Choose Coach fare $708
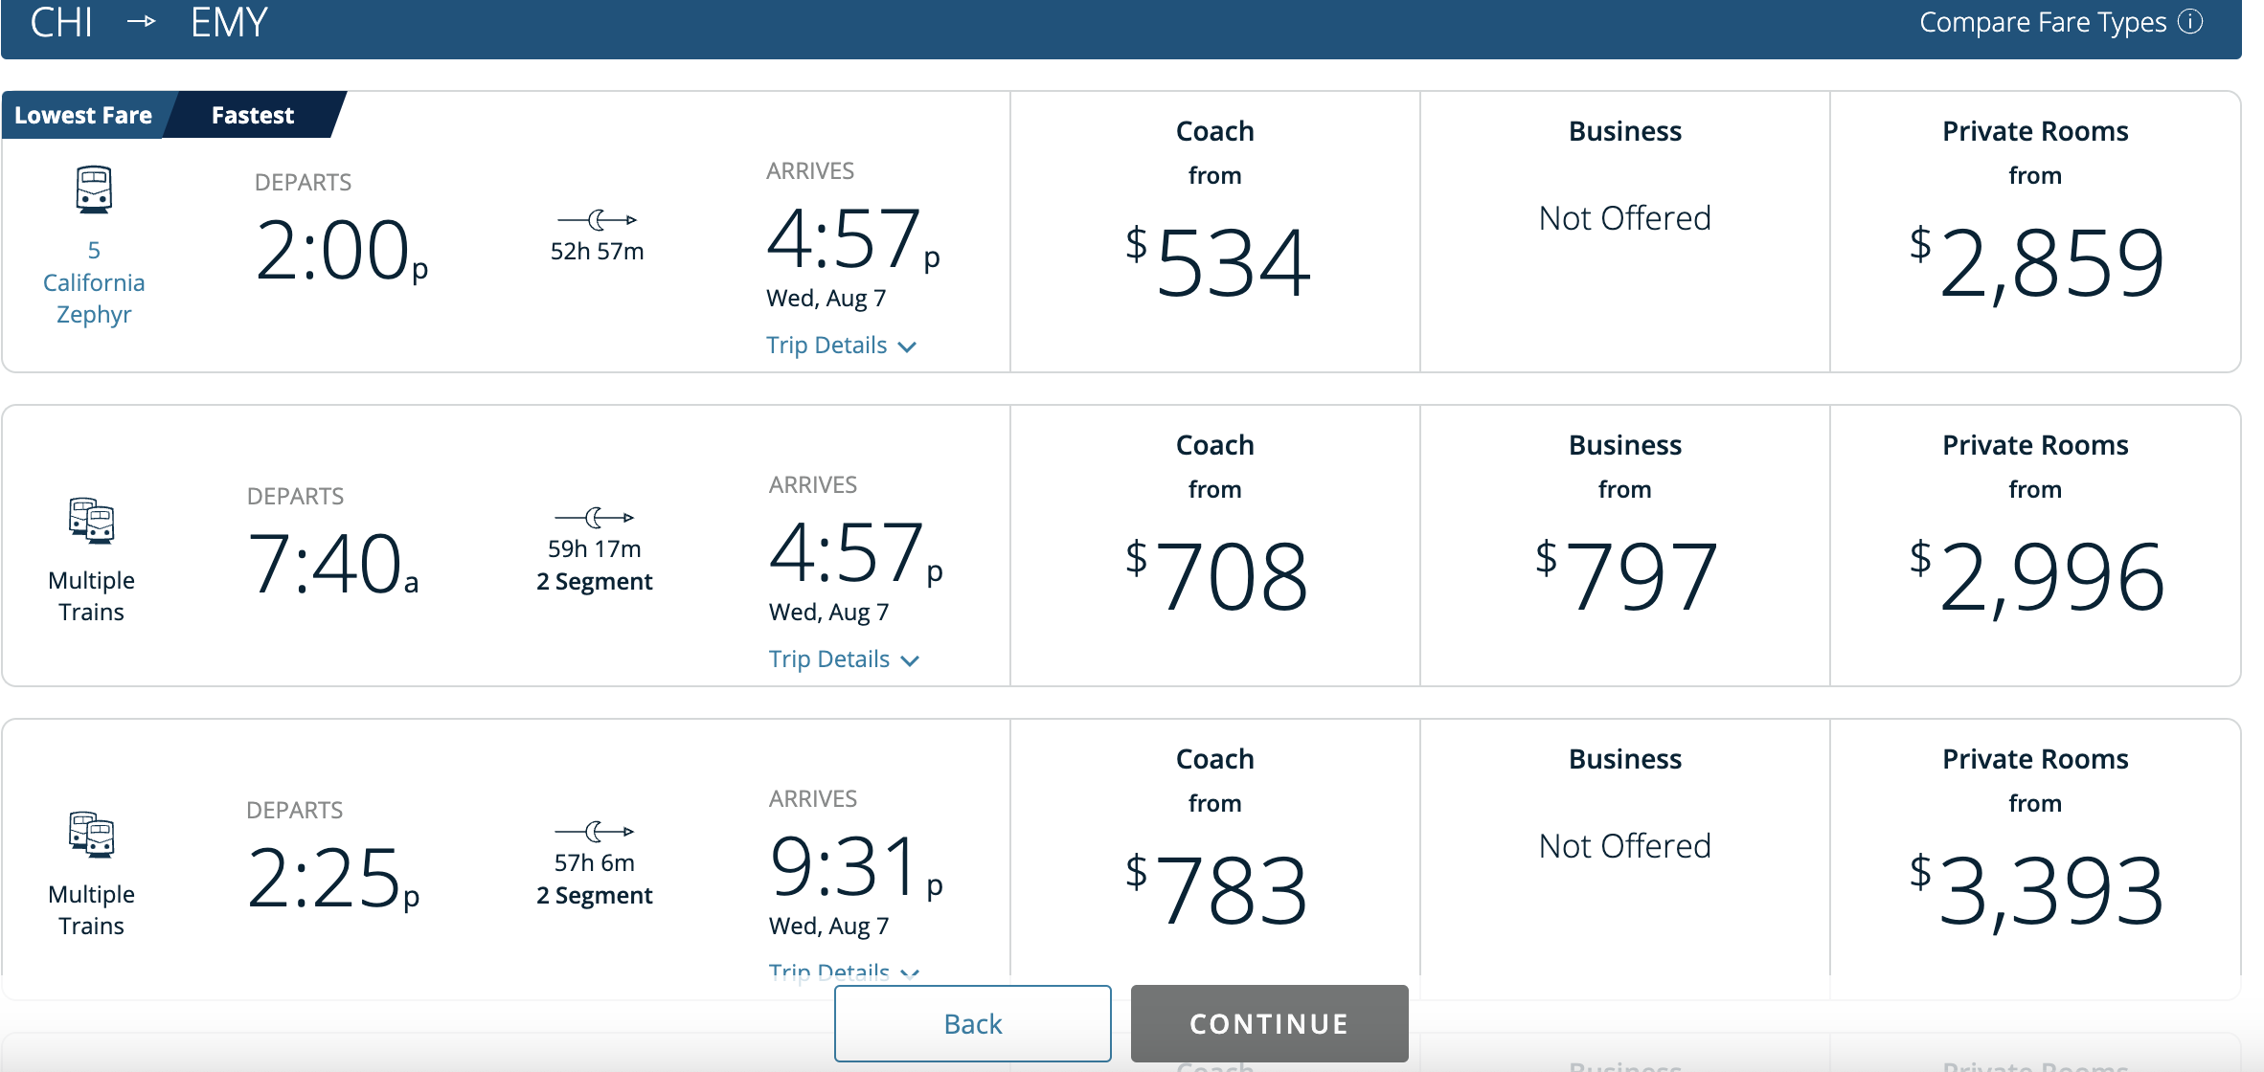2264x1072 pixels. 1215,546
